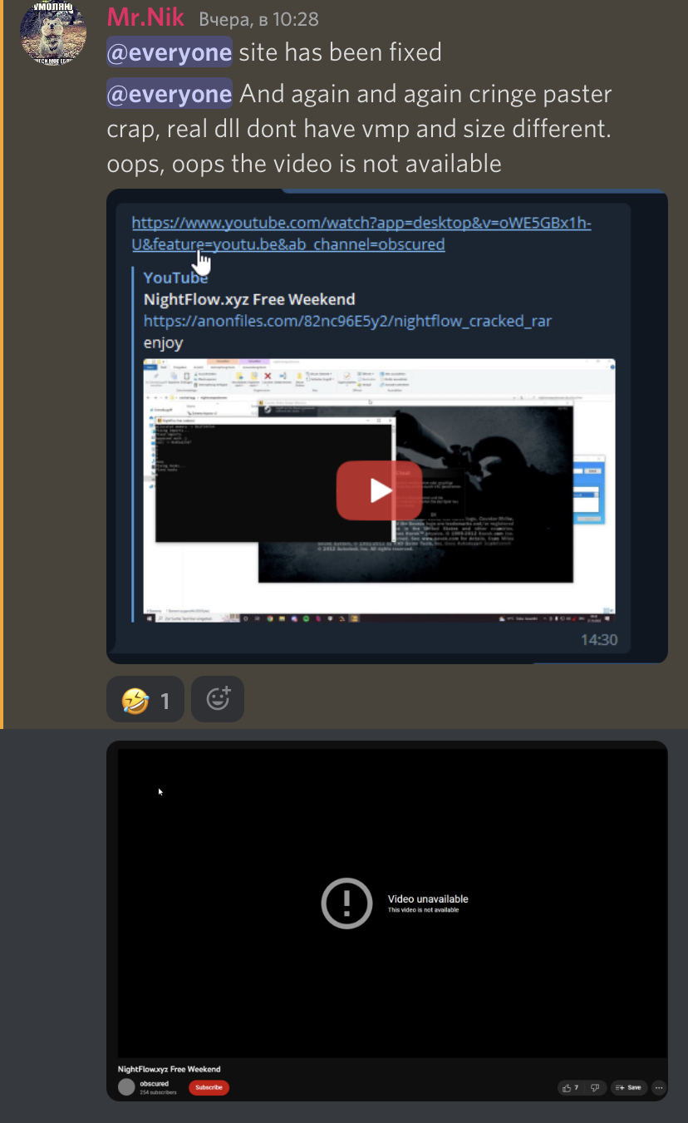Dislike the video with thumbs down

tap(595, 1087)
